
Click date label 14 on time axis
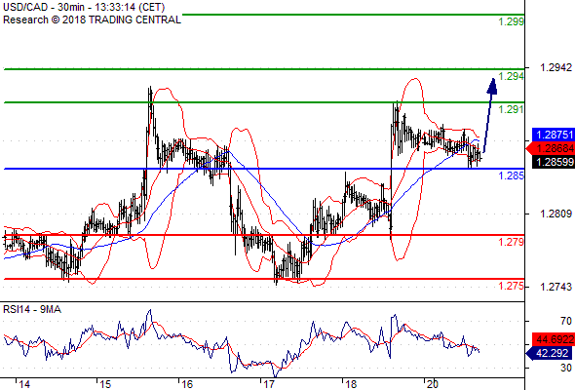tap(24, 384)
